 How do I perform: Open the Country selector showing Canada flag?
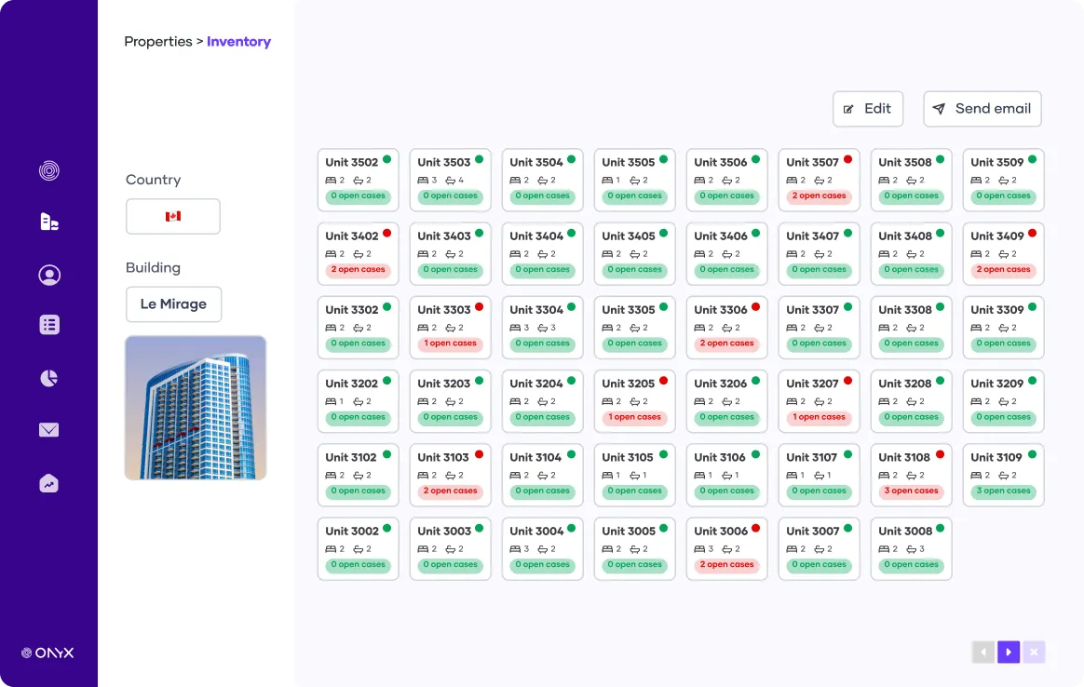pos(173,216)
